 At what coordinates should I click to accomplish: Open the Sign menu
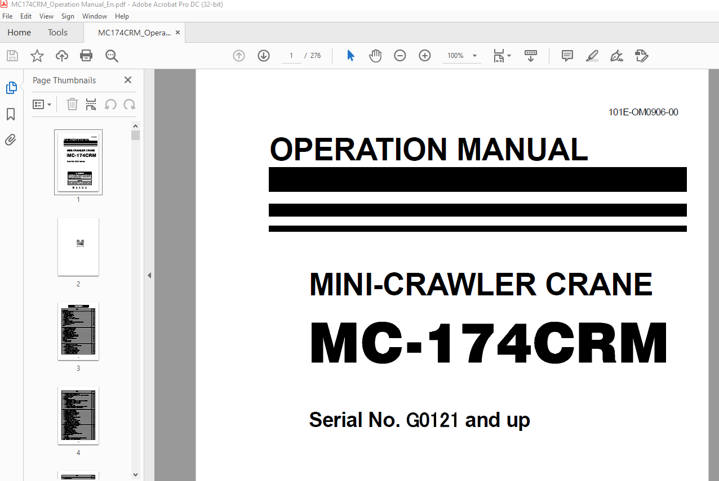pyautogui.click(x=68, y=16)
